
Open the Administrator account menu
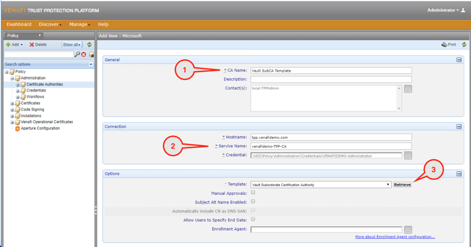pos(443,10)
